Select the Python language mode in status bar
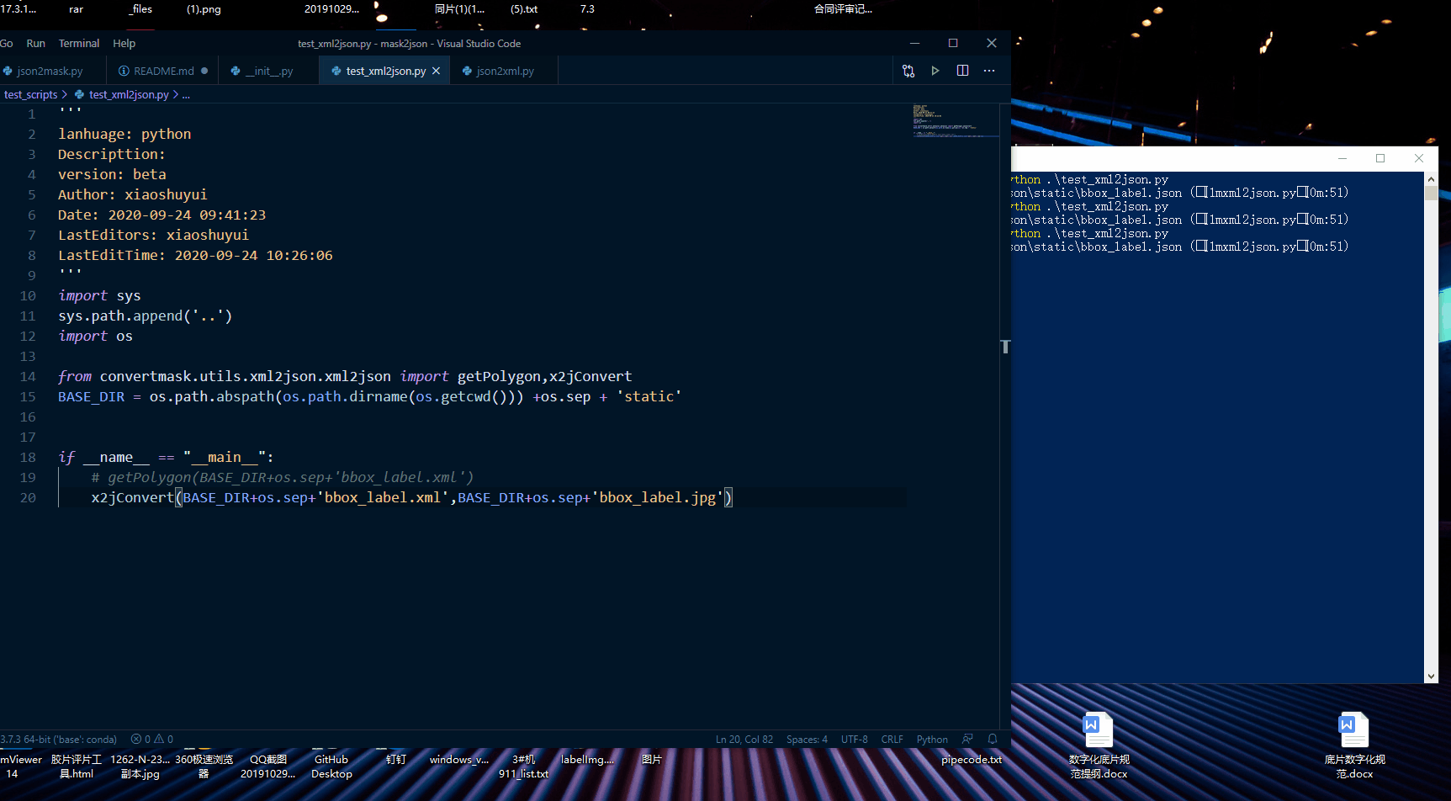Viewport: 1451px width, 801px height. (x=932, y=740)
